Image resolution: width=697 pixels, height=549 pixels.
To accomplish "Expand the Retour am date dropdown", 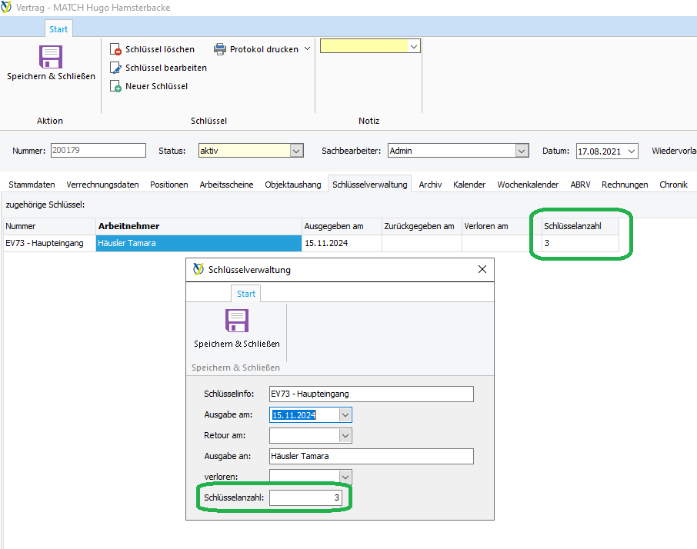I will [345, 436].
